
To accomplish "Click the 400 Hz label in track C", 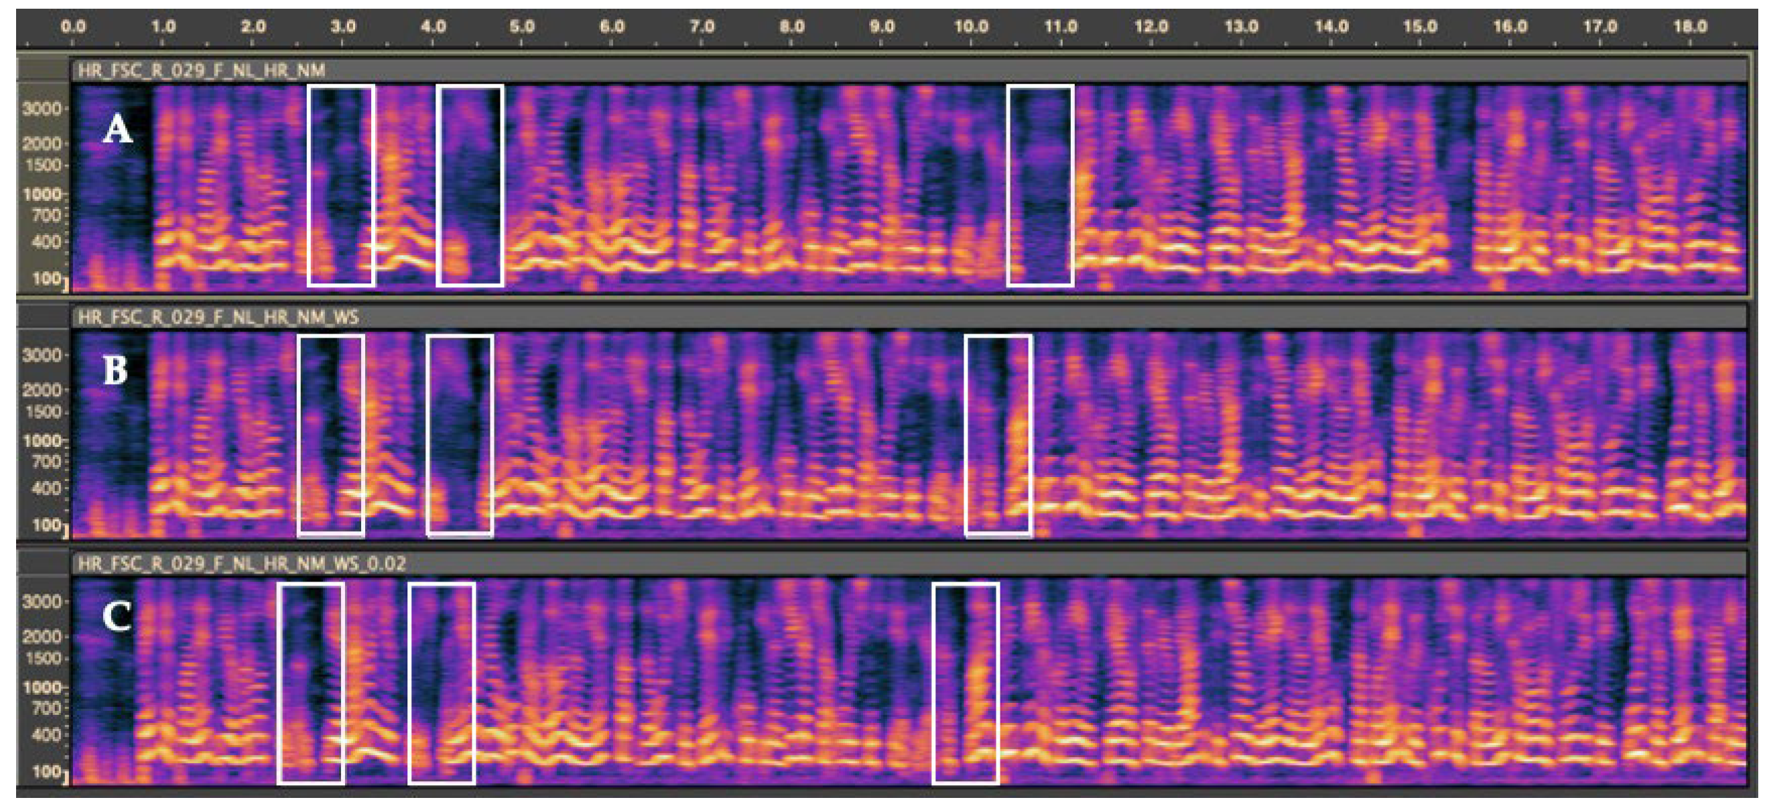I will coord(47,734).
